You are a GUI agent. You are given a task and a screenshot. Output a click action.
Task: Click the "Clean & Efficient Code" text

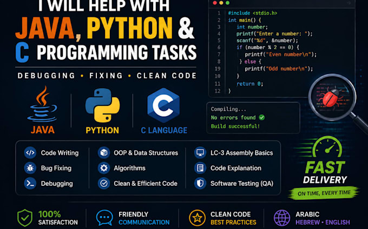pos(146,183)
